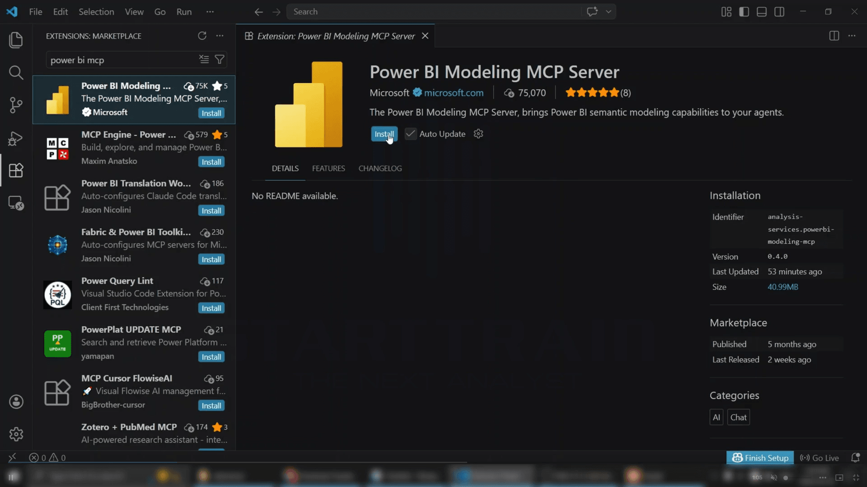Toggle the bottom panel visibility
Viewport: 867px width, 487px height.
coord(762,12)
